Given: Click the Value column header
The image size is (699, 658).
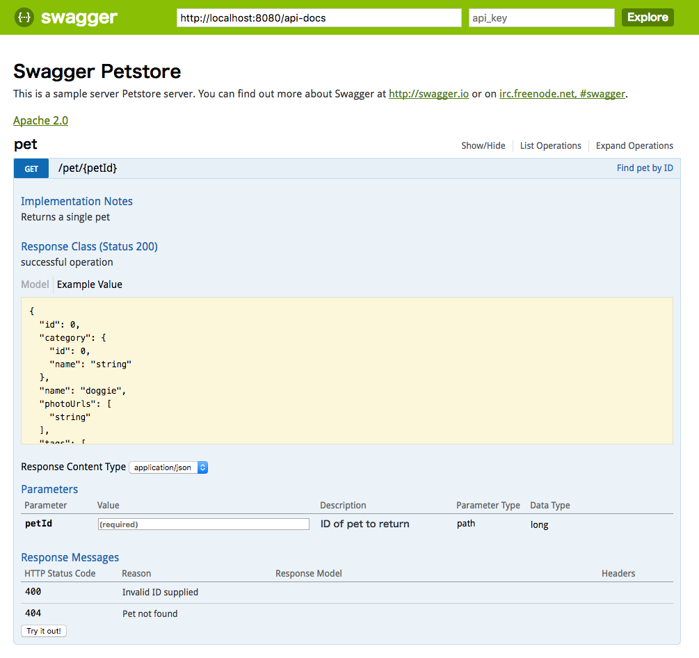Looking at the screenshot, I should pyautogui.click(x=108, y=505).
